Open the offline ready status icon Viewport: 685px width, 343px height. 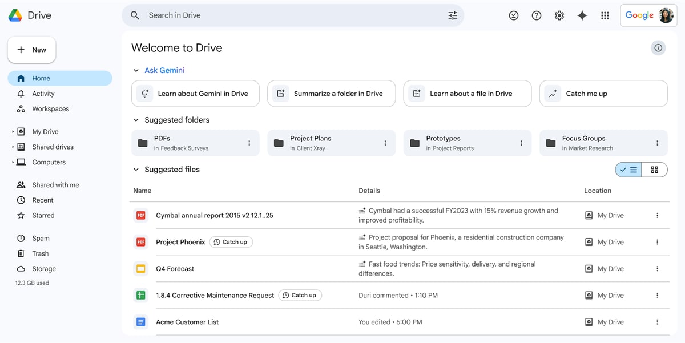(513, 15)
